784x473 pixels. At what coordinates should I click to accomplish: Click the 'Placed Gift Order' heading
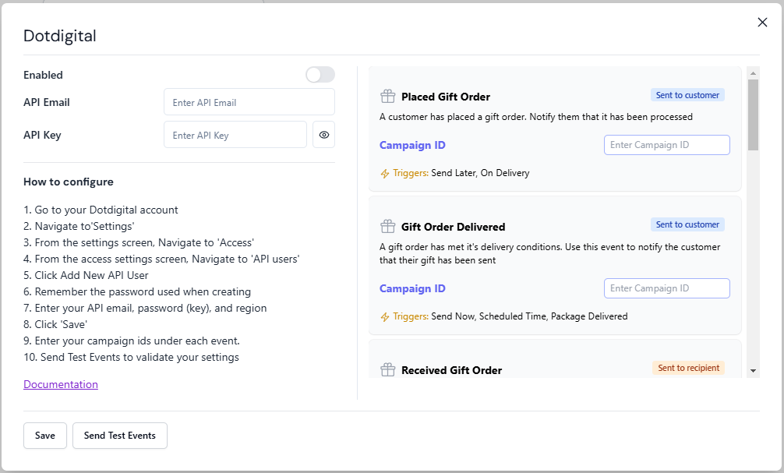coord(446,97)
